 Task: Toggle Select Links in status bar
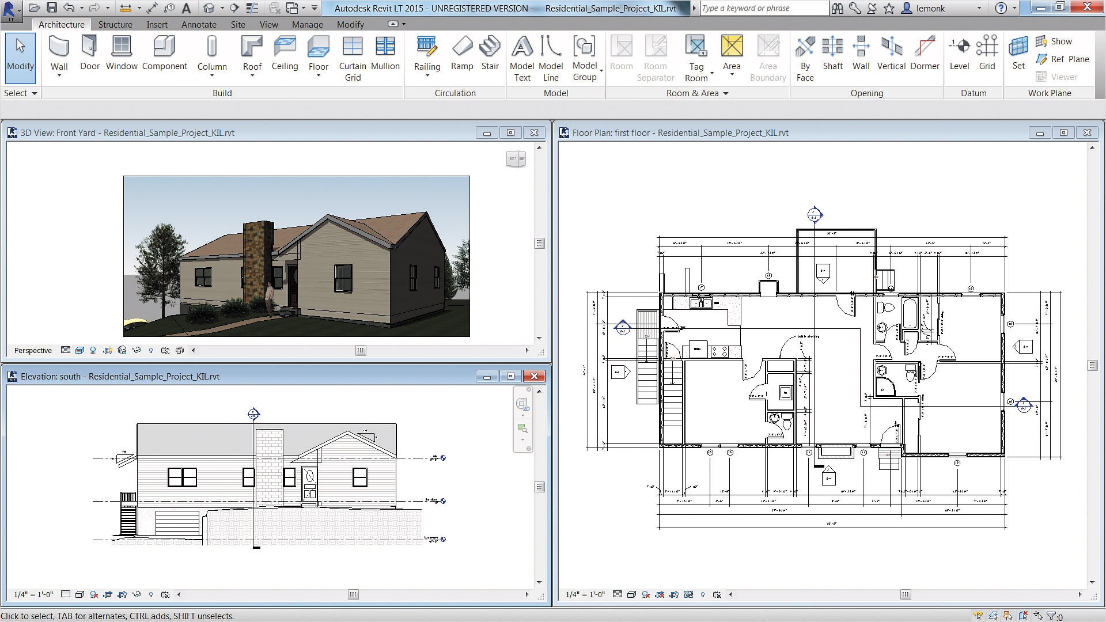(x=978, y=616)
